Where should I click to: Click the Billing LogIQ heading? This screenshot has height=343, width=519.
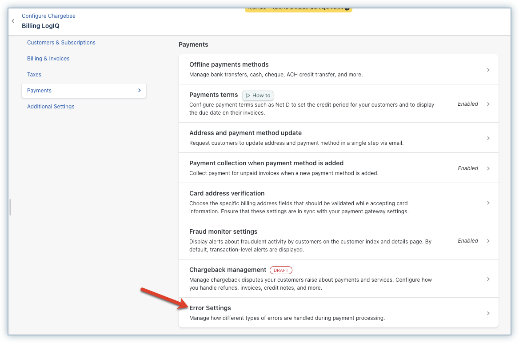tap(40, 26)
